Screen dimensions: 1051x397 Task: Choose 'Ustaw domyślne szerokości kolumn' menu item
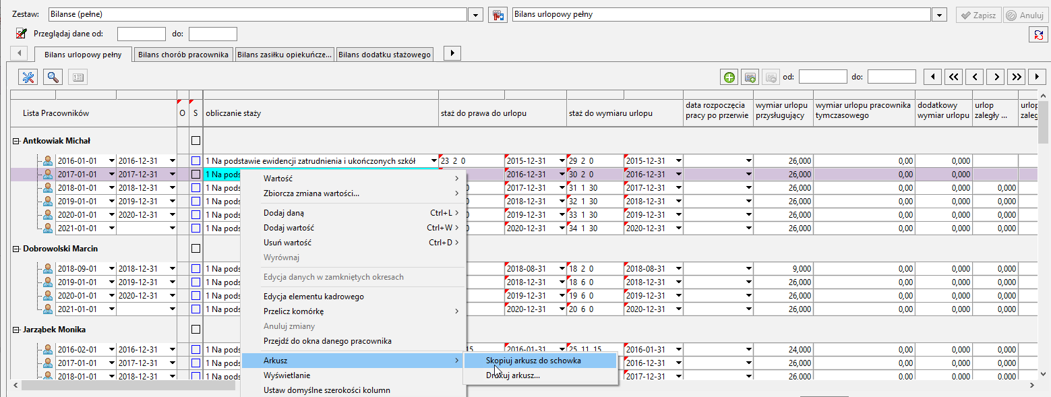click(353, 390)
